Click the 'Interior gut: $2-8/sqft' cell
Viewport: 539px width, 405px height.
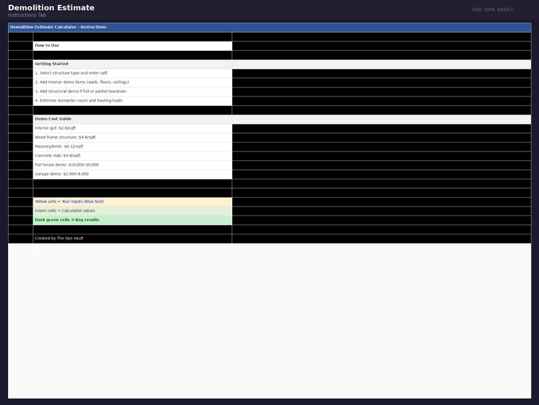[x=132, y=128]
